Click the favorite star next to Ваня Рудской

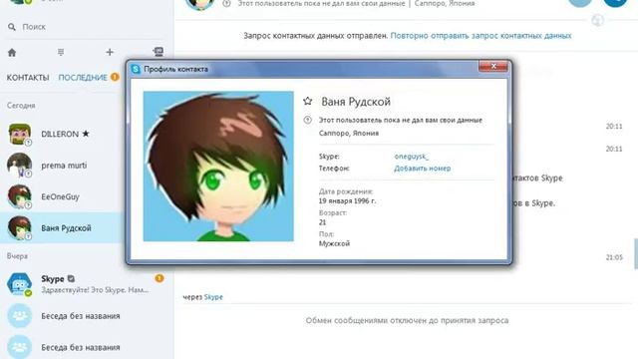click(x=308, y=101)
